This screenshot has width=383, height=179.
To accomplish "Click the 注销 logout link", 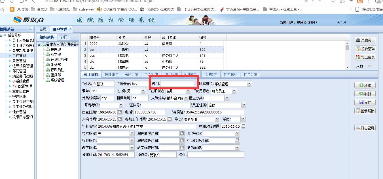I will coord(342,22).
